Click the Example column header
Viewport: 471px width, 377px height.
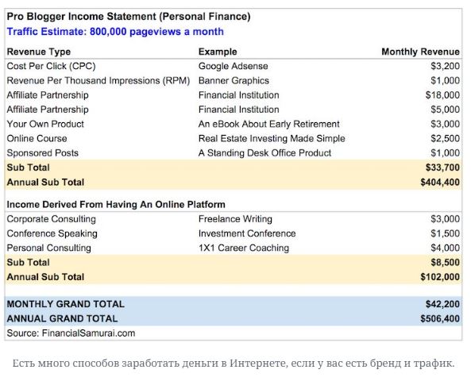(218, 52)
